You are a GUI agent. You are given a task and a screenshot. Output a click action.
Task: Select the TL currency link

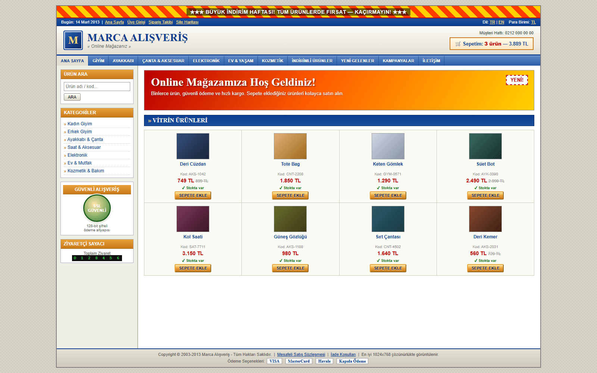(x=533, y=22)
